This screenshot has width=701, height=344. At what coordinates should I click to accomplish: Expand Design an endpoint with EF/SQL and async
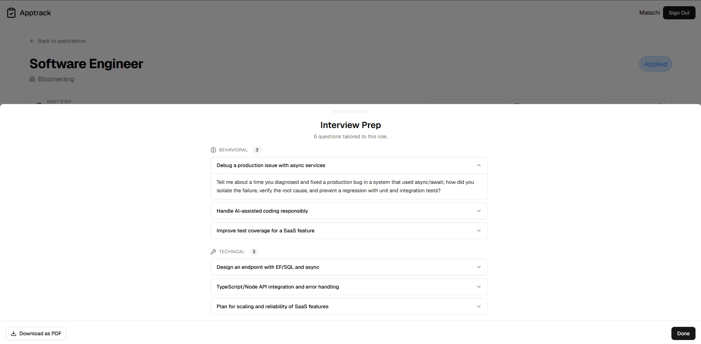[x=349, y=267]
